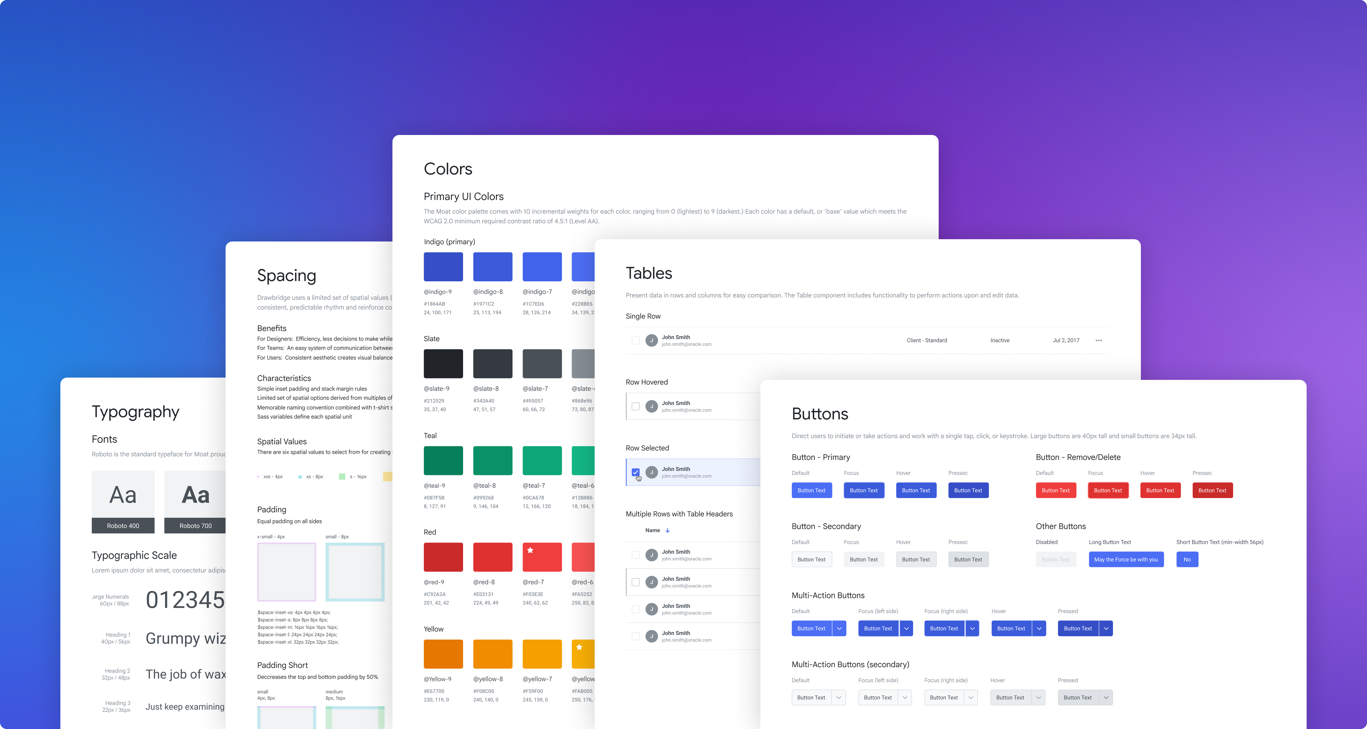Click the Name column header
1367x729 pixels.
tap(652, 531)
